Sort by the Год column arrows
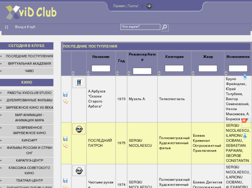The height and width of the screenshot is (188, 252). click(117, 73)
